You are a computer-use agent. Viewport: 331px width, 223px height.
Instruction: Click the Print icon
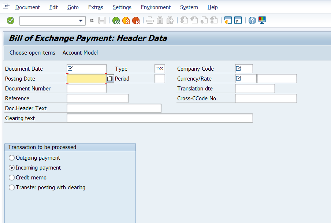click(x=150, y=21)
